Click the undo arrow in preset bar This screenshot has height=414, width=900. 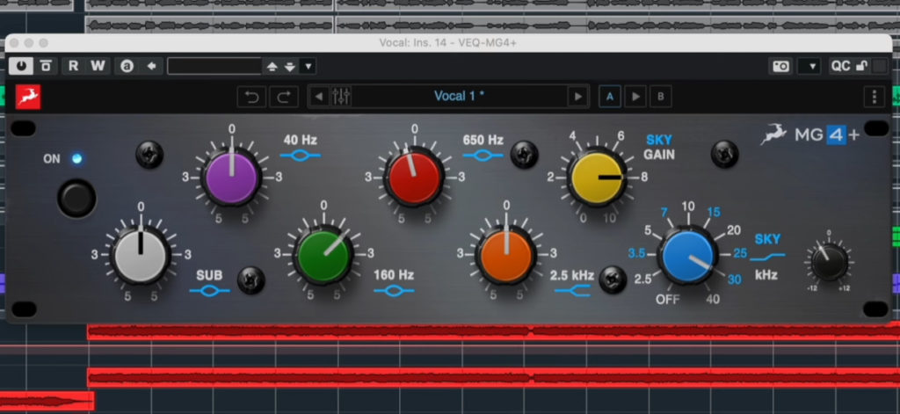pos(252,96)
